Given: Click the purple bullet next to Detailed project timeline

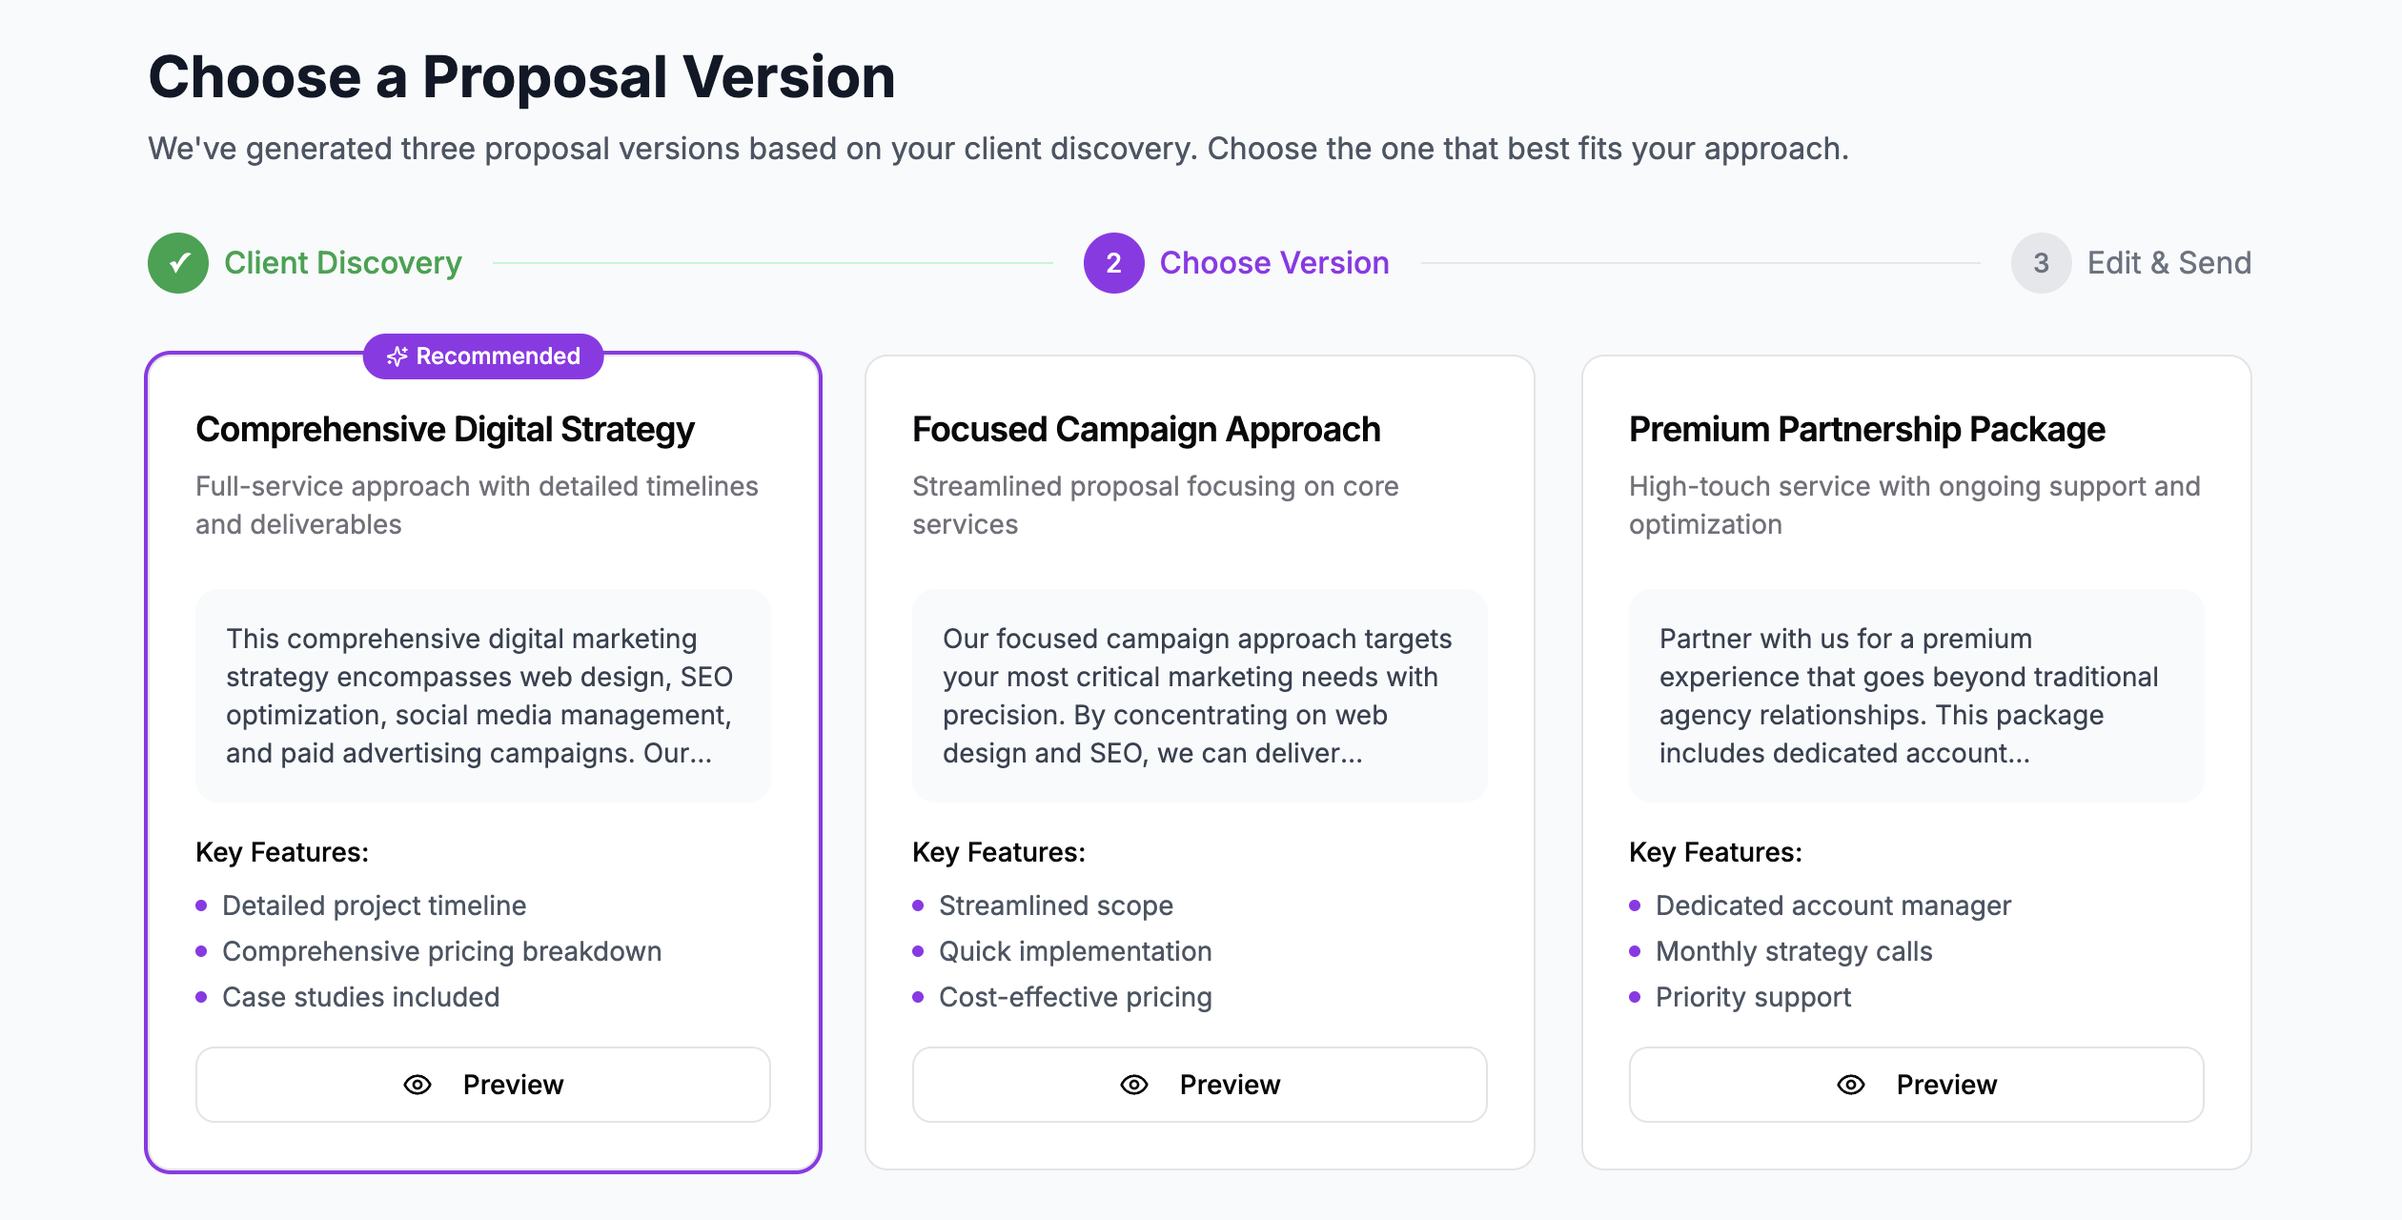Looking at the screenshot, I should pyautogui.click(x=201, y=906).
